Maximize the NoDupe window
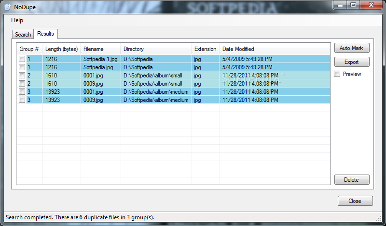 pos(353,5)
